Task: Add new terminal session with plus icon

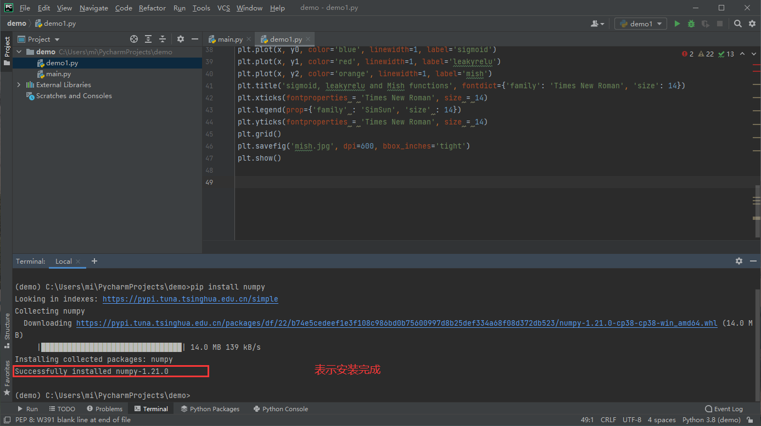Action: pyautogui.click(x=94, y=261)
